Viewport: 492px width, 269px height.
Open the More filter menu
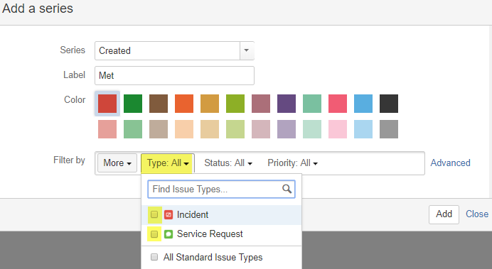117,163
